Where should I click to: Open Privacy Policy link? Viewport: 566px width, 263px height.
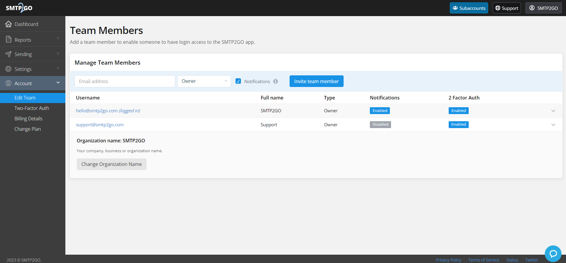point(448,260)
